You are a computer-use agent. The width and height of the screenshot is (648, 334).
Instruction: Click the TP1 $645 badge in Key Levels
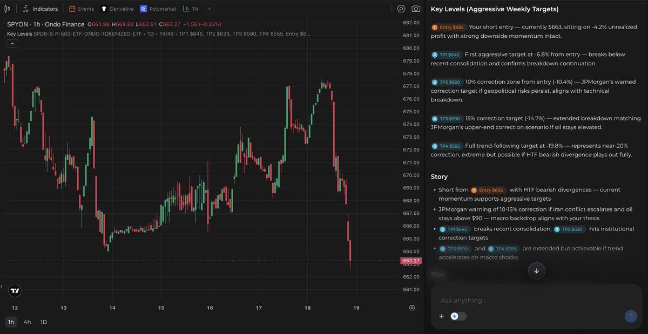(x=446, y=54)
